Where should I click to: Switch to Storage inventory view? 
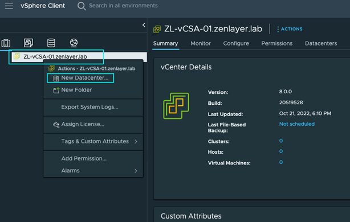point(51,43)
